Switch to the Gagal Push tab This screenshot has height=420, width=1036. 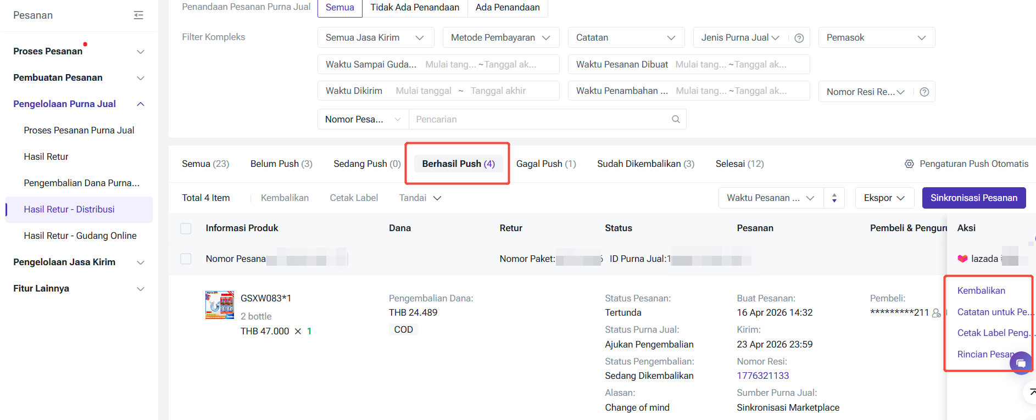pos(545,164)
